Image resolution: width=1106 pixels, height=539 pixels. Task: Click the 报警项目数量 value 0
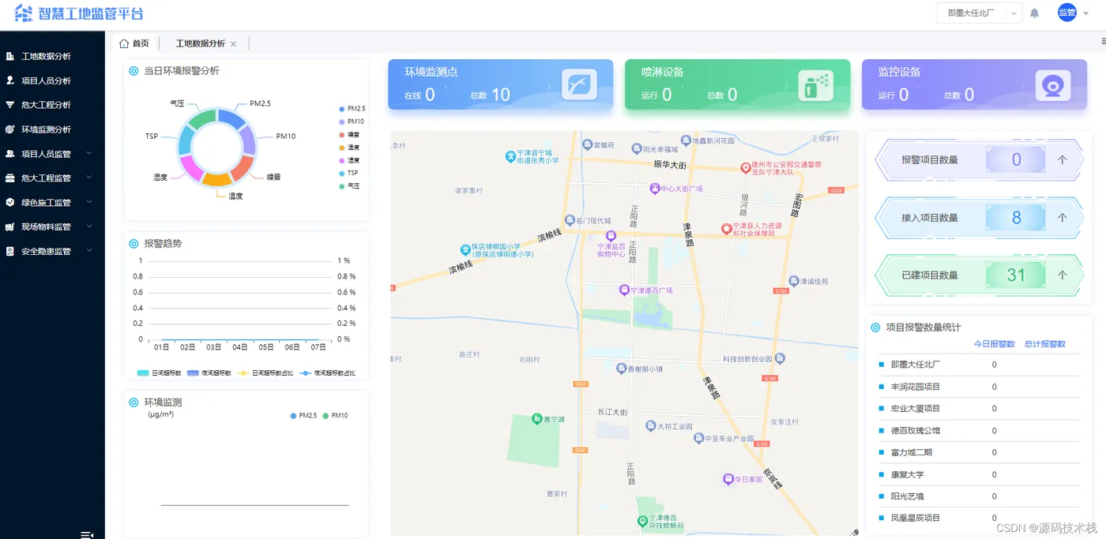1016,160
